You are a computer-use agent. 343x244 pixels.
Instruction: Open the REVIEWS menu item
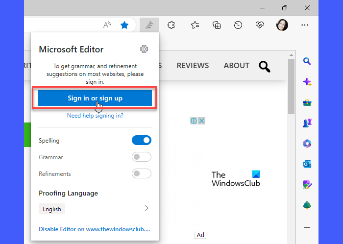coord(193,66)
